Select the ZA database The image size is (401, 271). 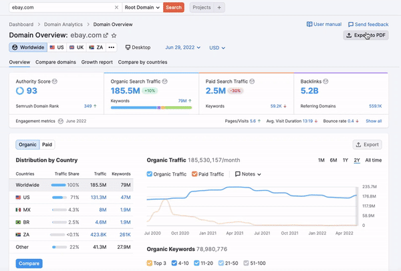(x=96, y=47)
